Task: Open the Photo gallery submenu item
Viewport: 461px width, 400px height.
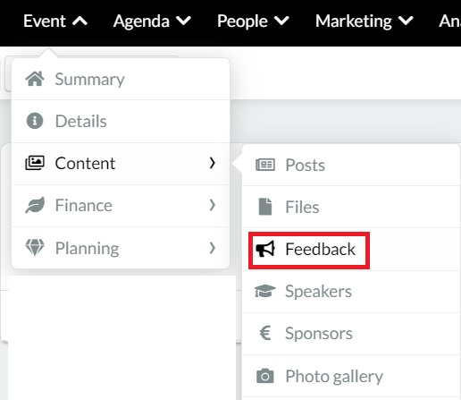Action: point(352,376)
